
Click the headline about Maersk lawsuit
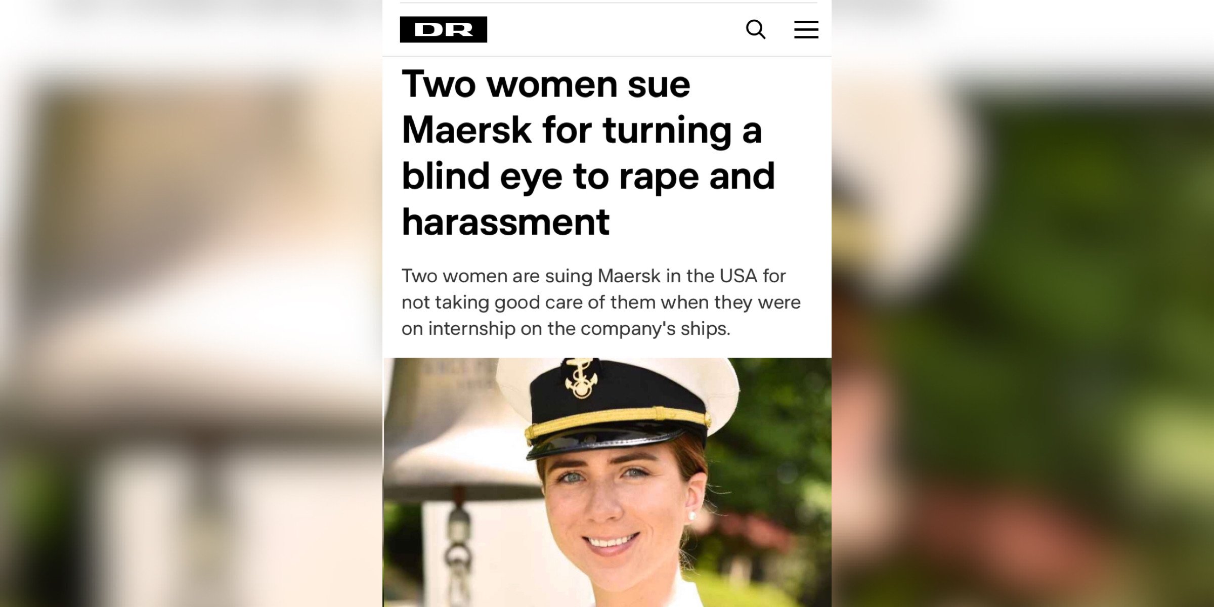[588, 153]
